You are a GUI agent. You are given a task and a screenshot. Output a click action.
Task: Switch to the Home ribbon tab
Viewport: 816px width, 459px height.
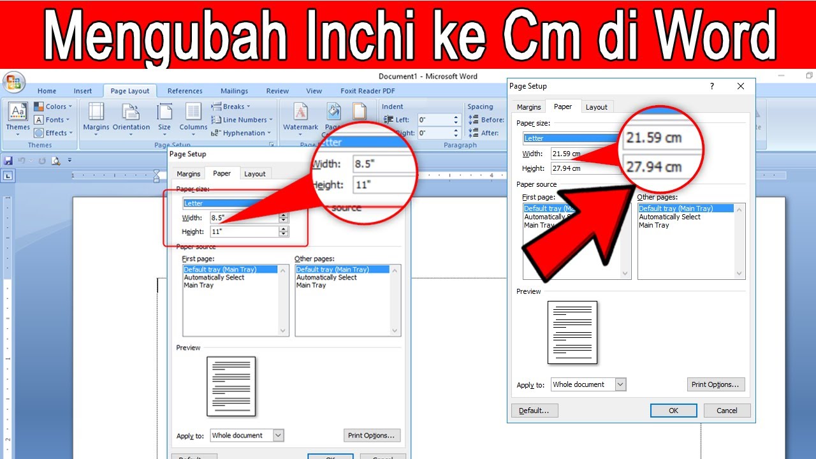pyautogui.click(x=47, y=91)
